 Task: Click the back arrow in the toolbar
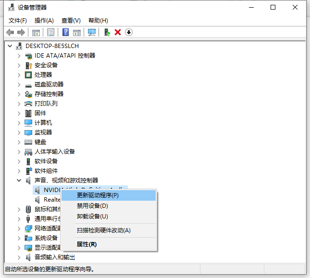click(10, 32)
